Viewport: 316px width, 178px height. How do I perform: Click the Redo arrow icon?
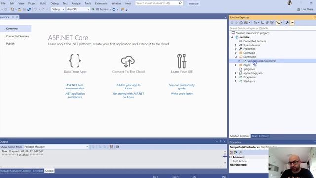point(43,9)
